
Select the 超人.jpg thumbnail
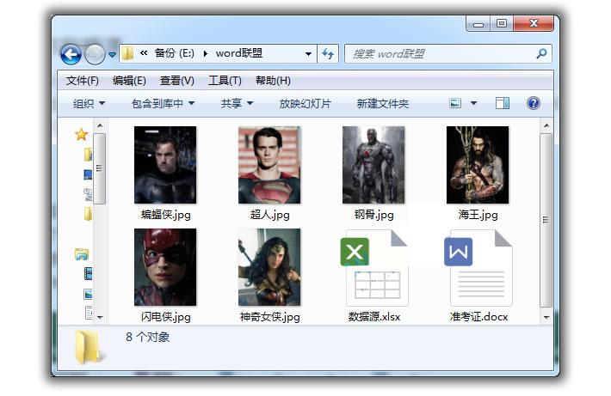(x=269, y=165)
